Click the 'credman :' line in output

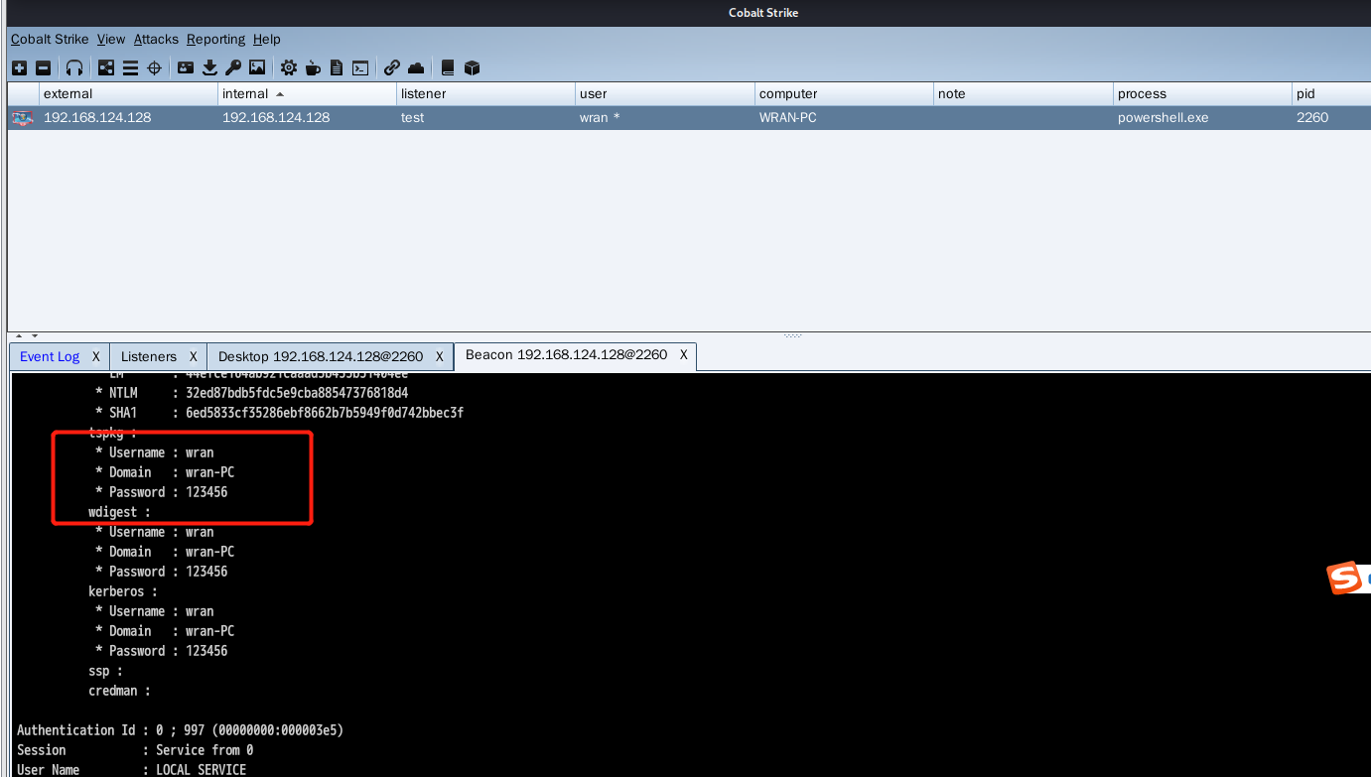tap(119, 691)
